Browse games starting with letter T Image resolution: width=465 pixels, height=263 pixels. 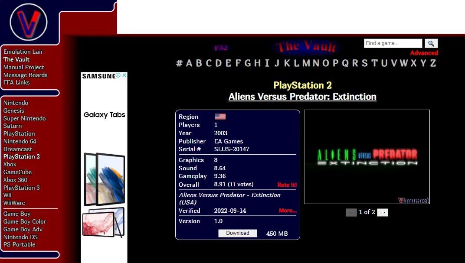374,63
